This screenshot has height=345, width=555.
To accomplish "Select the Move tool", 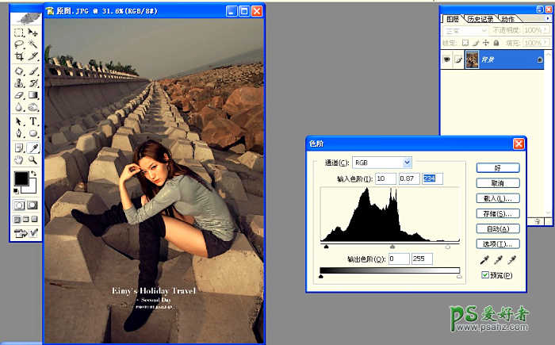I will pyautogui.click(x=33, y=33).
